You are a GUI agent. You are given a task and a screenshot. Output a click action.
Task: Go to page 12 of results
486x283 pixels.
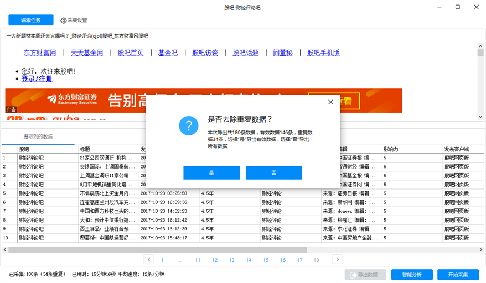coord(214,260)
